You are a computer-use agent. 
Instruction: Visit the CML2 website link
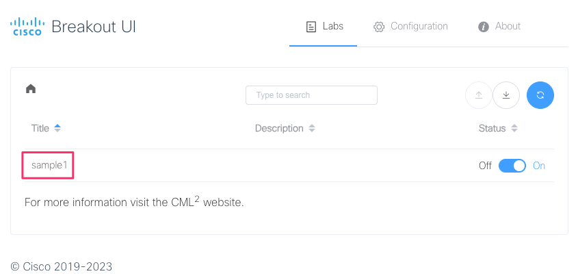point(185,201)
